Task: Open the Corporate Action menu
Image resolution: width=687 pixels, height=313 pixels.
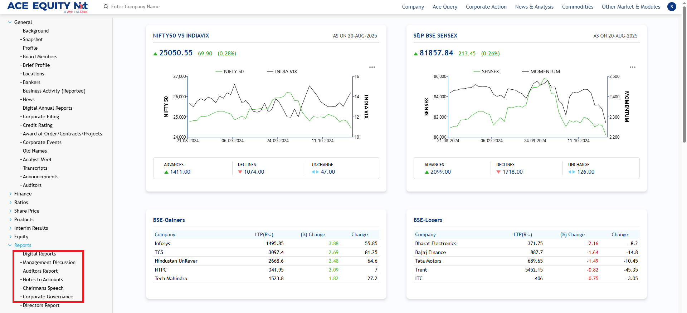Action: (486, 7)
